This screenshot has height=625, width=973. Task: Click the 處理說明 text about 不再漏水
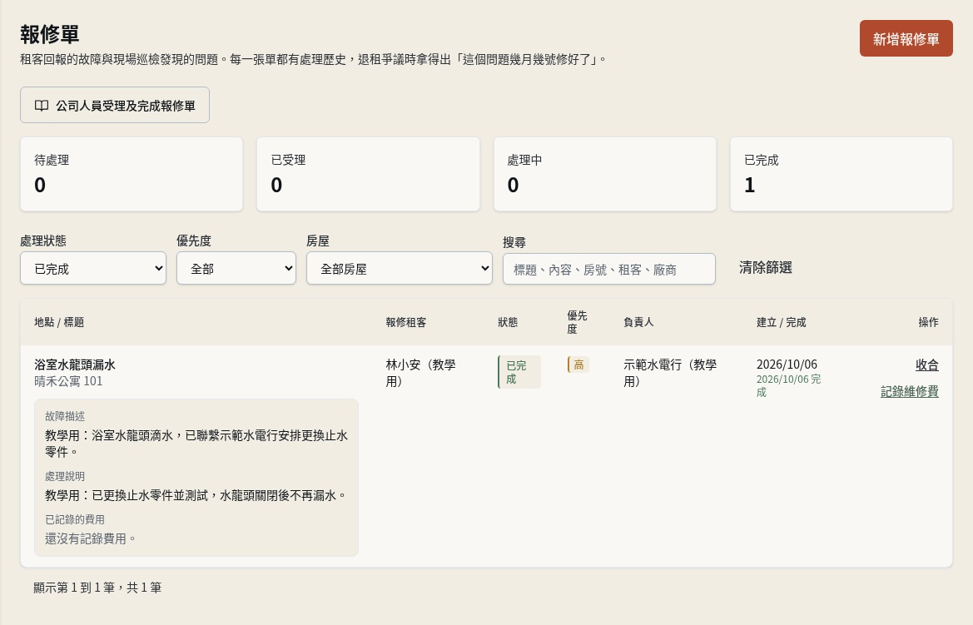tap(196, 495)
